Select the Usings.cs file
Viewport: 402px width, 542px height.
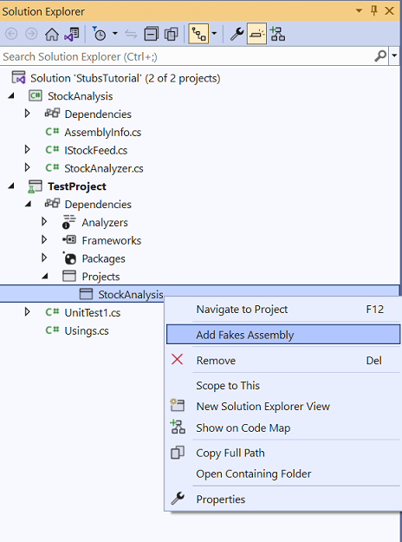tap(87, 330)
